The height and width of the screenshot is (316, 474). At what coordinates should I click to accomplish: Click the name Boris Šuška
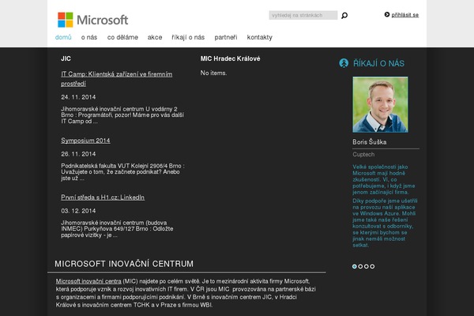tap(370, 142)
